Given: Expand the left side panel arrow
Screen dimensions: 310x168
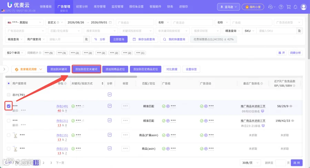Looking at the screenshot, I should pos(4,69).
